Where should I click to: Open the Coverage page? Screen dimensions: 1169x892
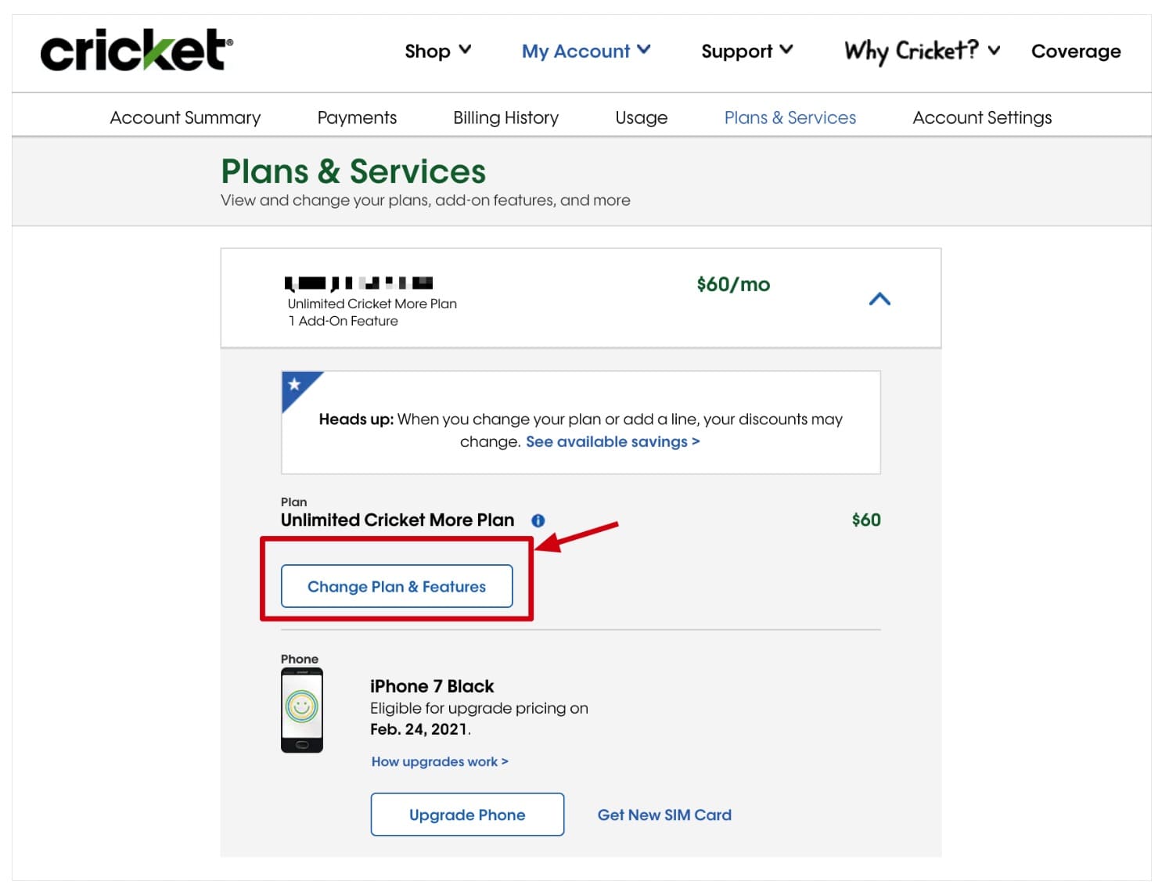click(1075, 51)
